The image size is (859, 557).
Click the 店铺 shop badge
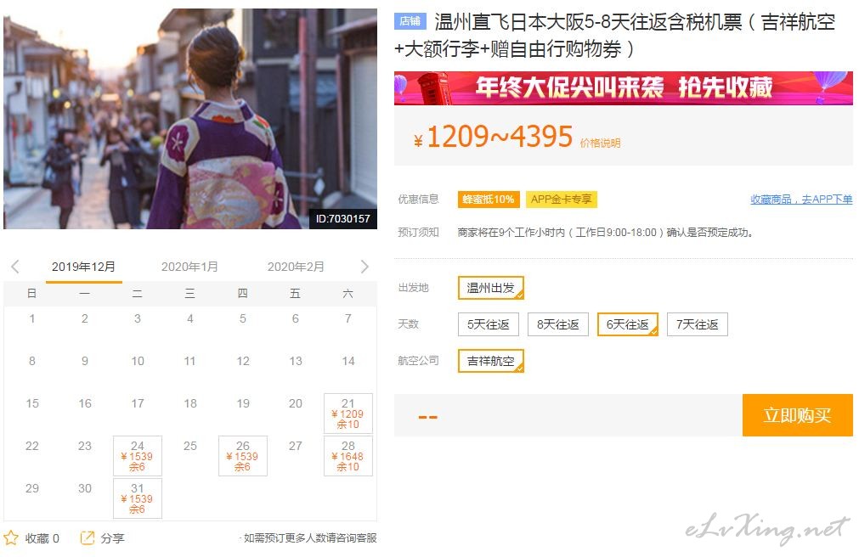click(x=410, y=21)
